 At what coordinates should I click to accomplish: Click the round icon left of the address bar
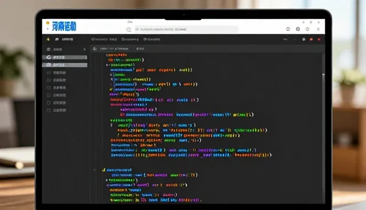(x=129, y=29)
